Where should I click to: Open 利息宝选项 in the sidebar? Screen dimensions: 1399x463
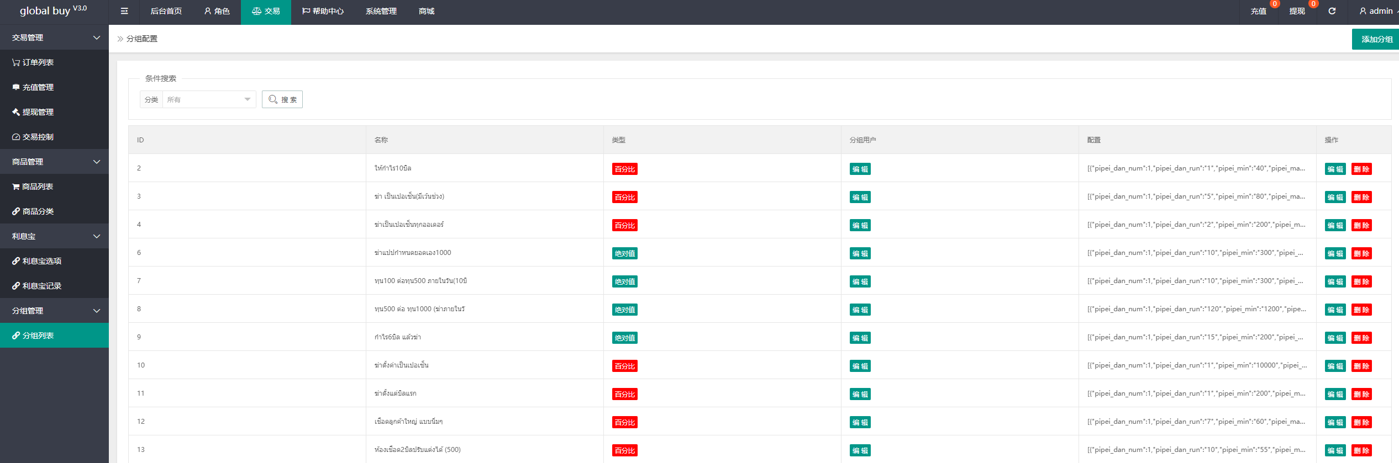click(x=37, y=261)
